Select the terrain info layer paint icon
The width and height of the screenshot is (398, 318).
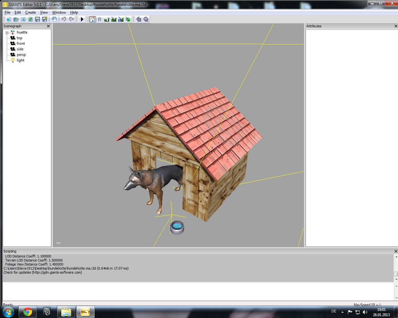pos(121,19)
